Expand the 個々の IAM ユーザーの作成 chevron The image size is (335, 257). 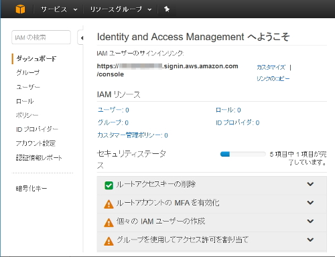310,221
